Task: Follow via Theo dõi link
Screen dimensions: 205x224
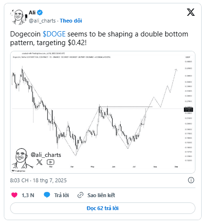Action: tap(71, 21)
